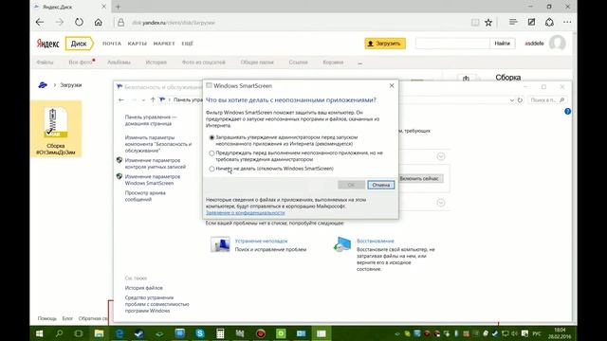Image resolution: width=607 pixels, height=341 pixels.
Task: Select the 'warn before running unrecognized app' radio option
Action: point(212,153)
